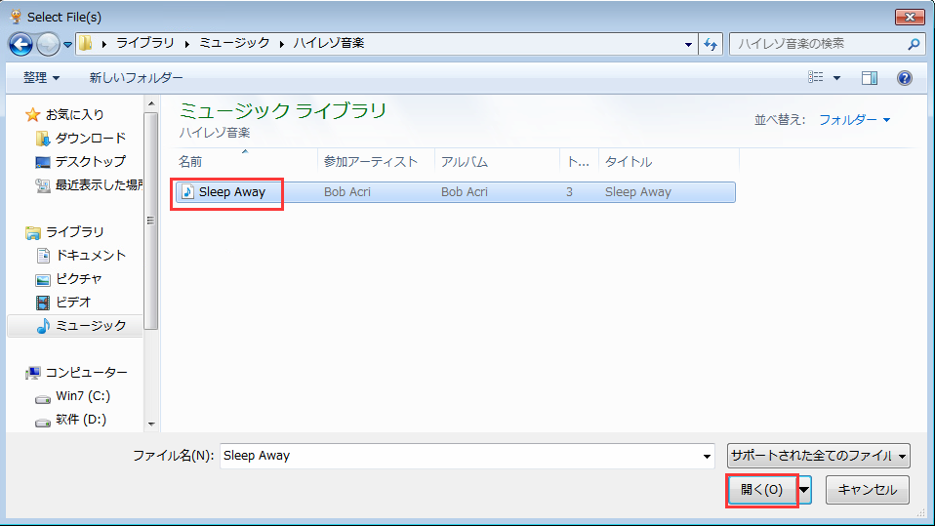
Task: Open the address bar history dropdown
Action: tap(689, 44)
